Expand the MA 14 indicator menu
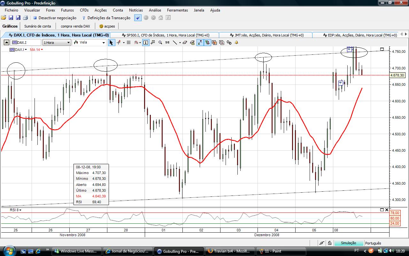Viewport: 409px width, 256px height. tap(36, 50)
